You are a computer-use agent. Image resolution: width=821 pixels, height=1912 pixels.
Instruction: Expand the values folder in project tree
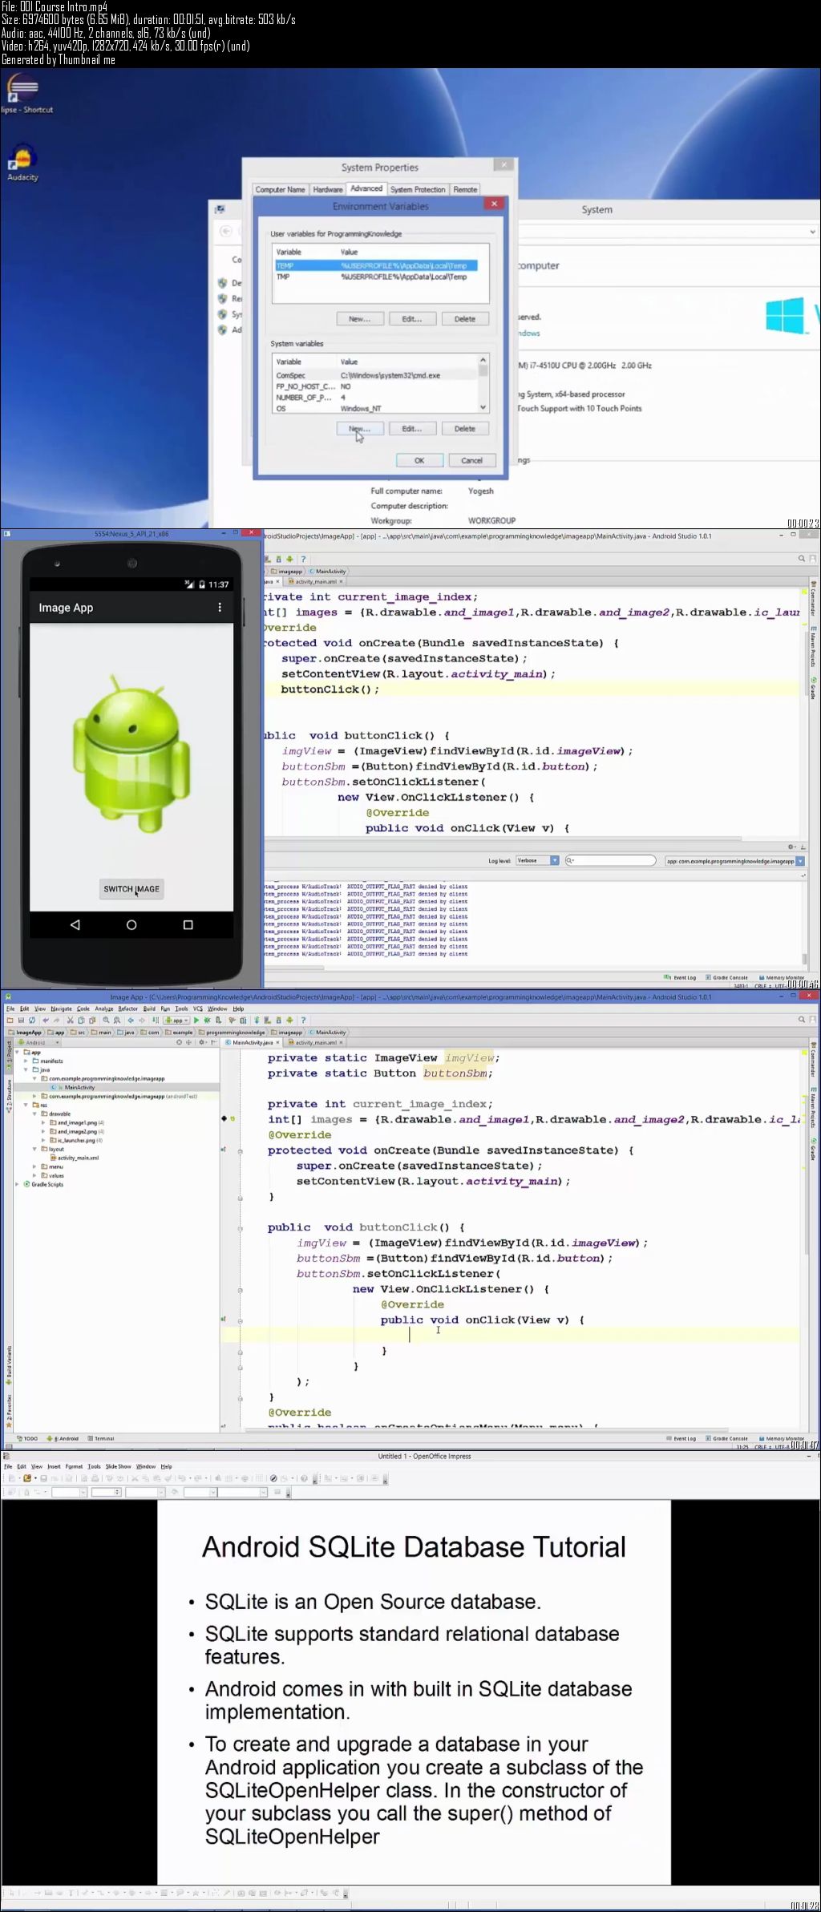(35, 1175)
